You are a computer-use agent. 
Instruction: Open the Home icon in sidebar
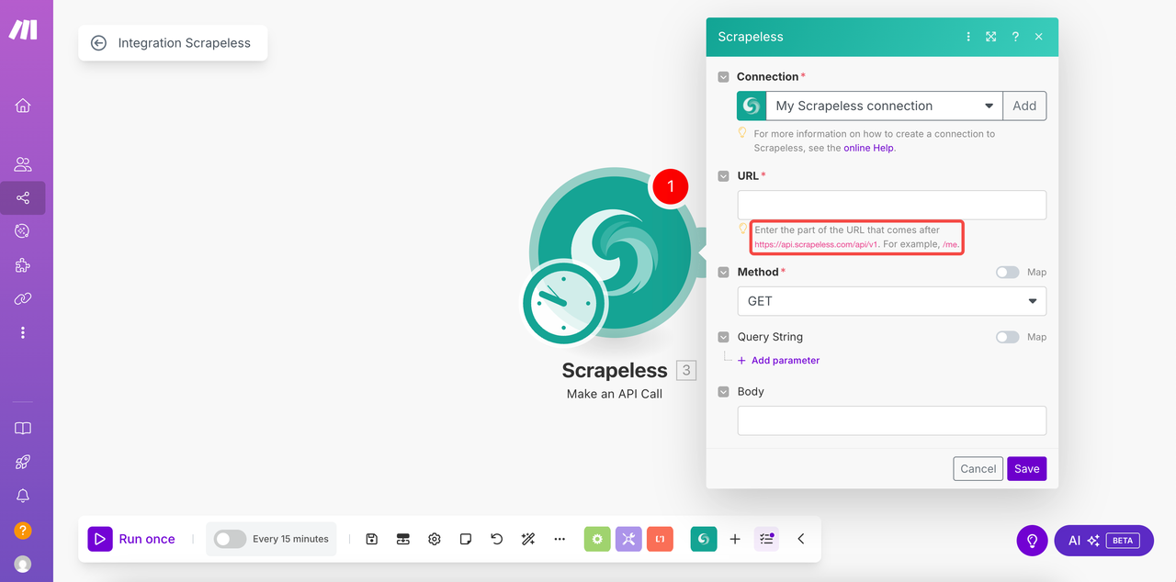point(23,106)
